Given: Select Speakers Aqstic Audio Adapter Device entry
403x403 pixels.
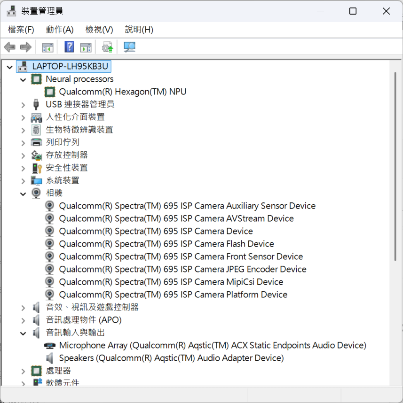Looking at the screenshot, I should click(171, 358).
